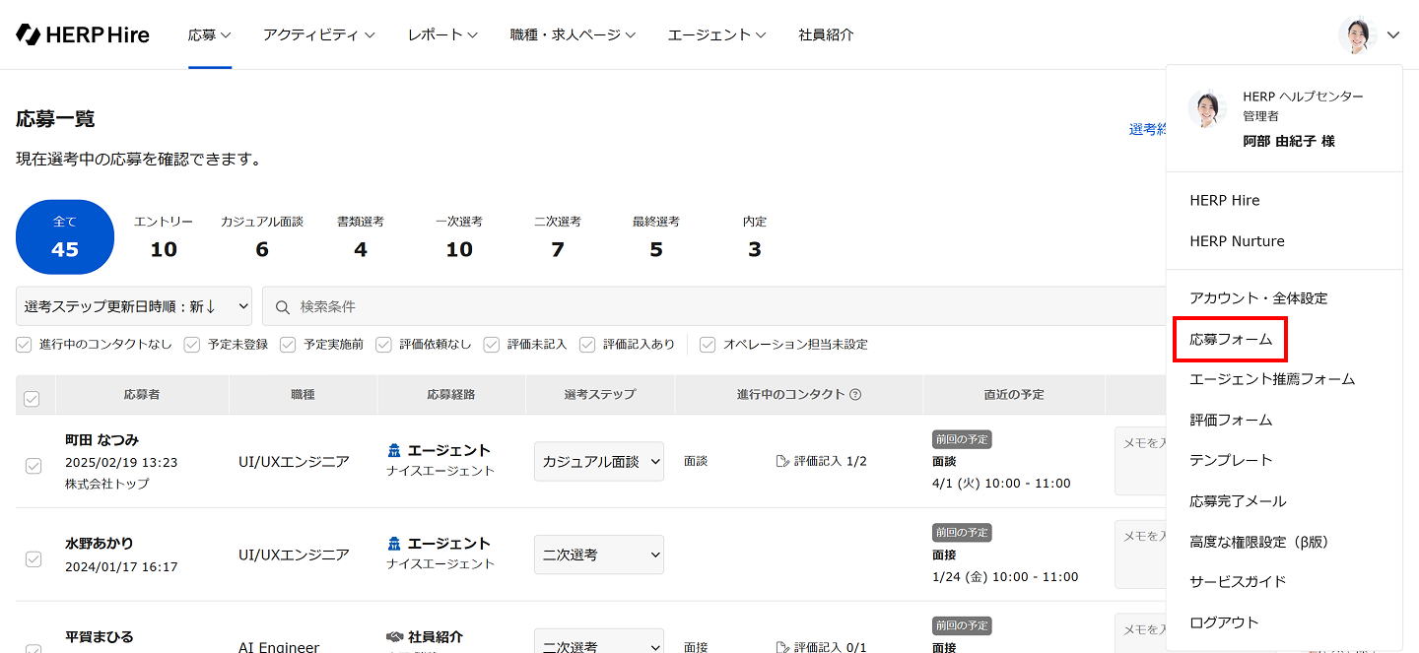Click agent building icon in 町田 なつみ row
Image resolution: width=1419 pixels, height=653 pixels.
coord(395,450)
